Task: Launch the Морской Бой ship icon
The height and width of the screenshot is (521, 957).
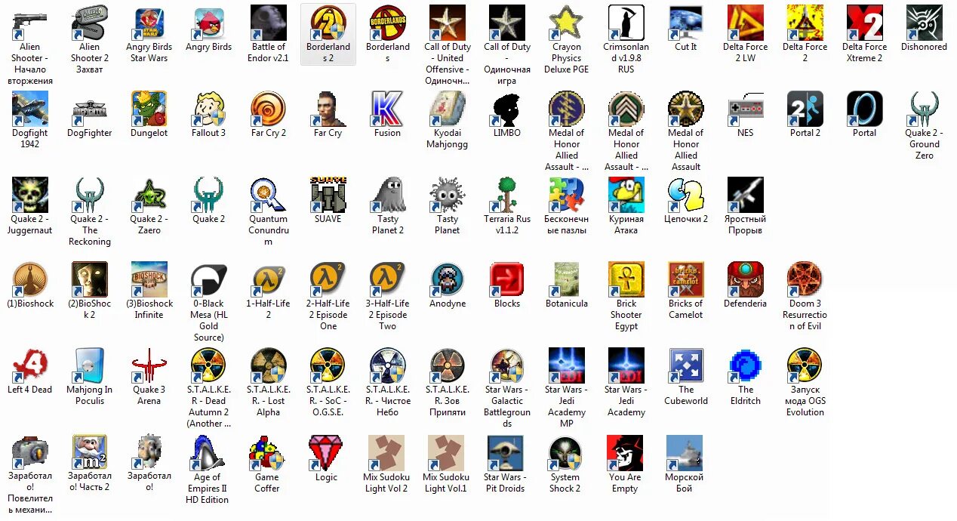Action: point(685,453)
